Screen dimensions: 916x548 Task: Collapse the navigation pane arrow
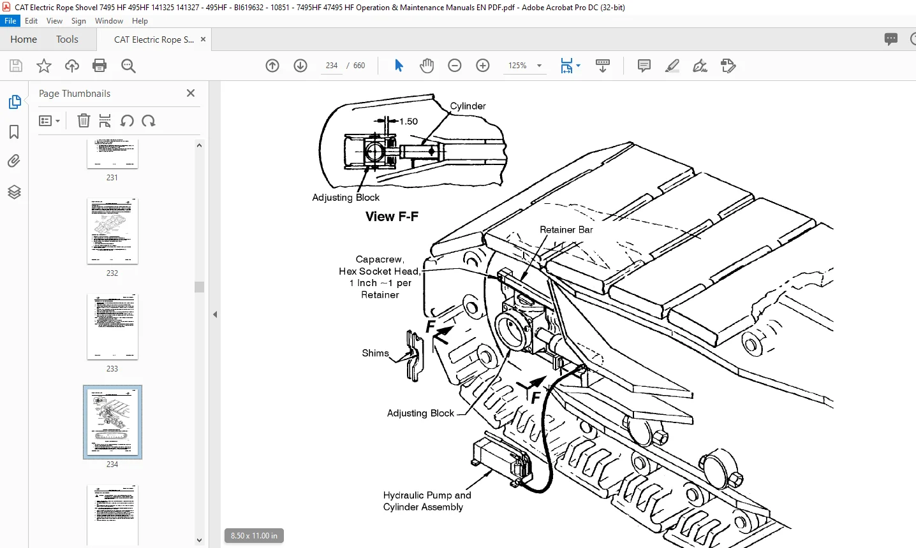pyautogui.click(x=215, y=314)
